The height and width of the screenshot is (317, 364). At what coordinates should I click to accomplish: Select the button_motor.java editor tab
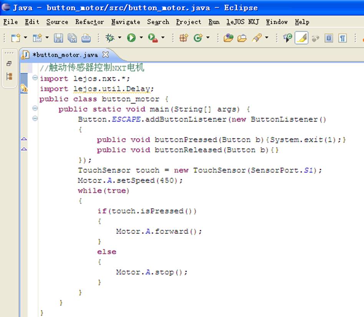tap(65, 55)
